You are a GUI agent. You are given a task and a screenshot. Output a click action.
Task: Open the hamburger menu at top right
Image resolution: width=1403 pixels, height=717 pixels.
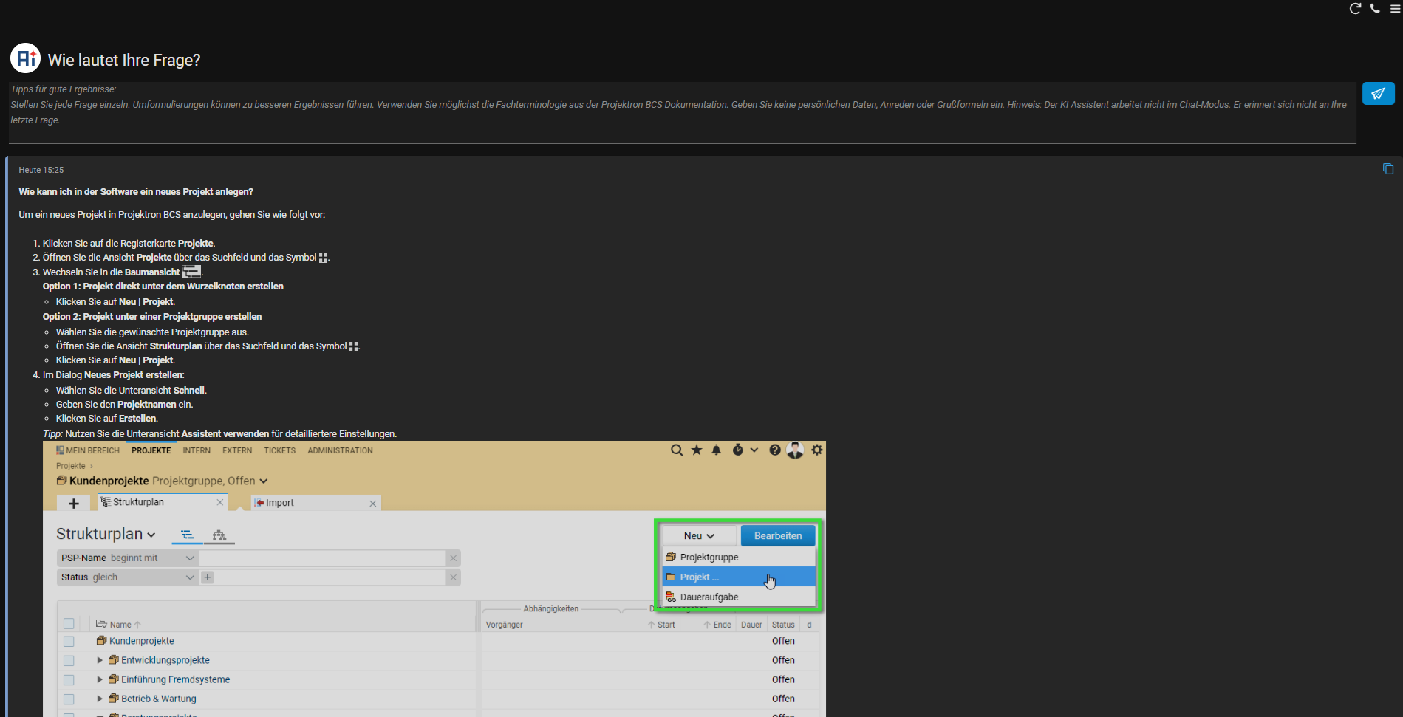1395,9
